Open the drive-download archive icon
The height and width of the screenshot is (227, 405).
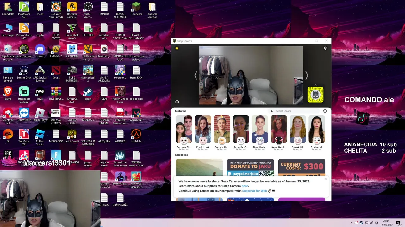point(56,94)
